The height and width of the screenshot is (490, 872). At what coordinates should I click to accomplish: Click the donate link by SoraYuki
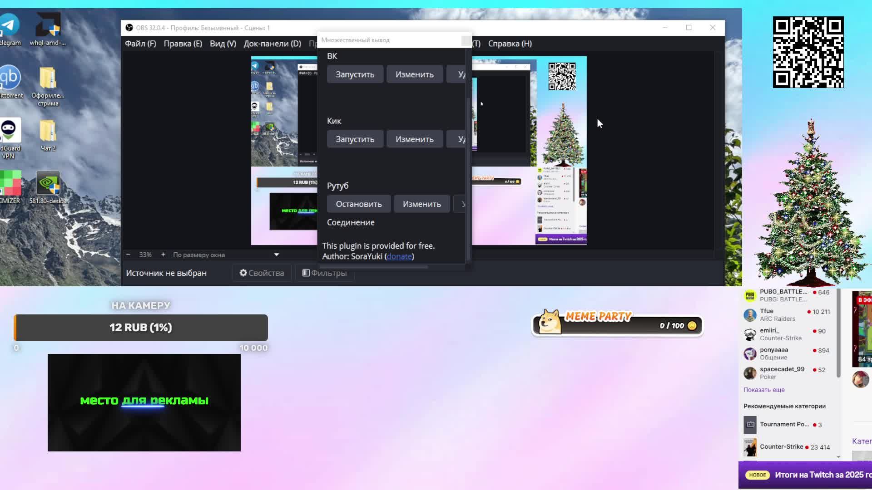[399, 256]
